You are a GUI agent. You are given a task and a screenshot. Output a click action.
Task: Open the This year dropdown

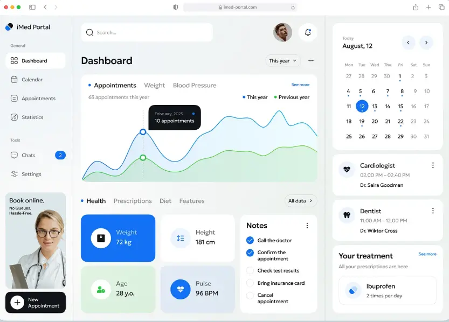(282, 61)
